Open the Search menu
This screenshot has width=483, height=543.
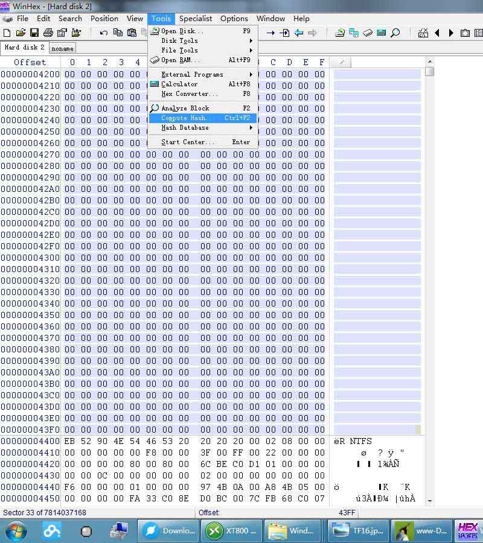(70, 19)
